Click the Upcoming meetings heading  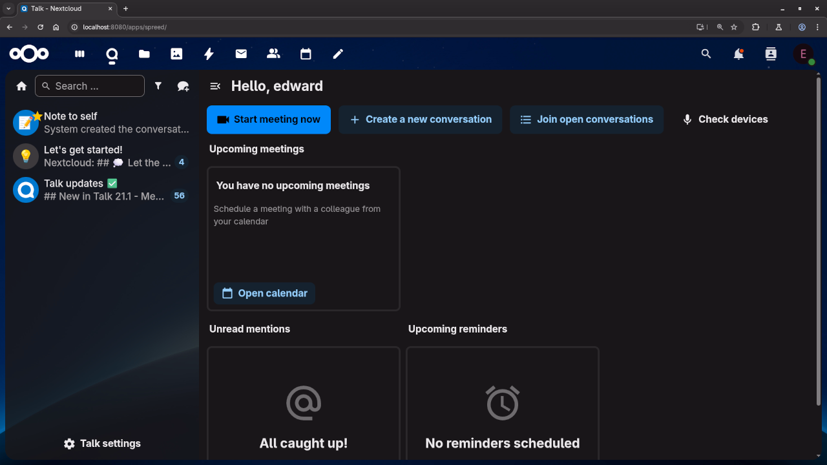(256, 149)
